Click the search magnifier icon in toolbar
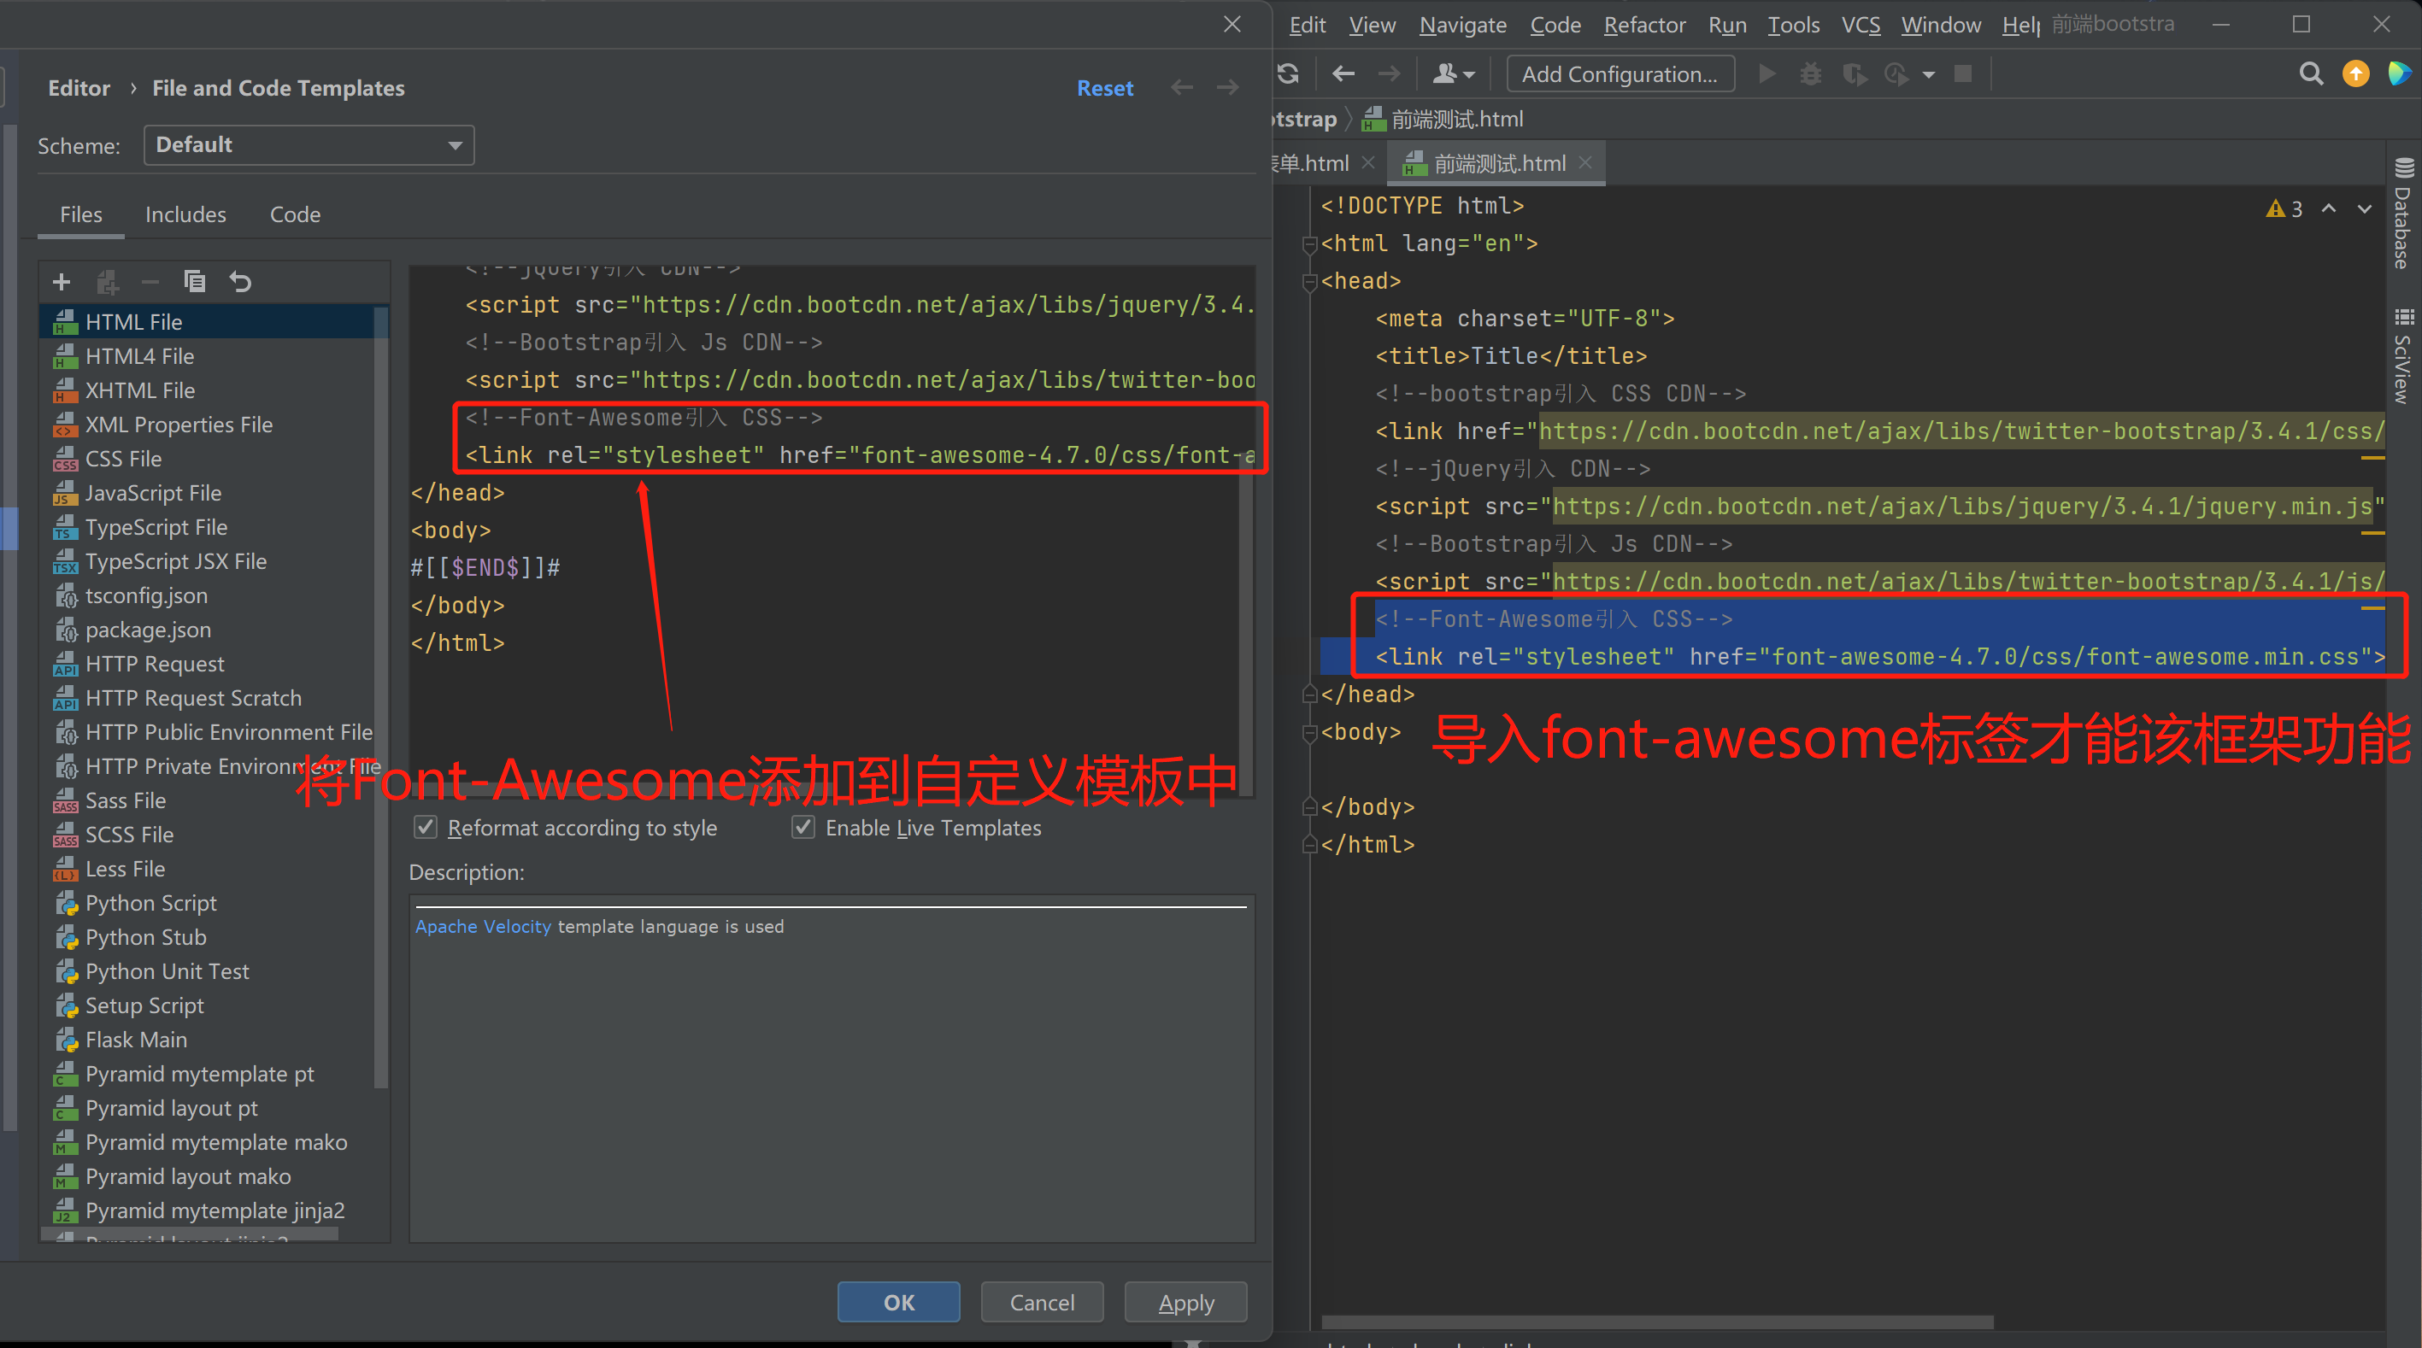Image resolution: width=2422 pixels, height=1348 pixels. (2310, 74)
